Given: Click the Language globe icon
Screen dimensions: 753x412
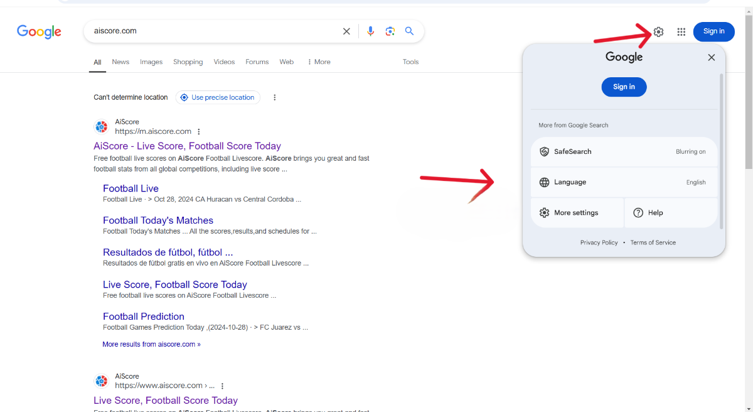Looking at the screenshot, I should (x=544, y=182).
